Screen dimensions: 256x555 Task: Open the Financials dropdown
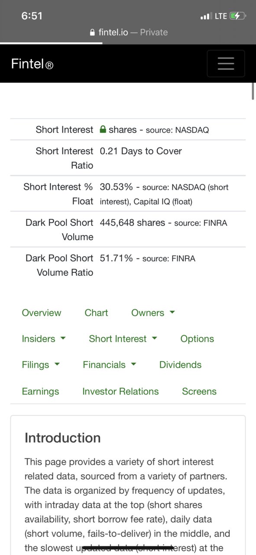click(110, 365)
